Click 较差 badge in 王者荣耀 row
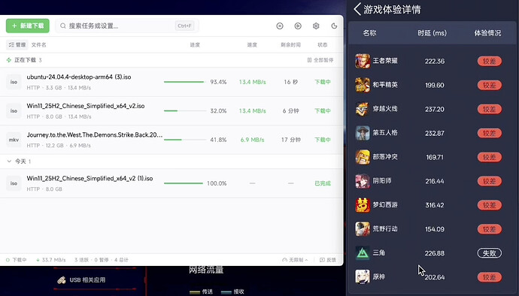The image size is (519, 296). (489, 61)
